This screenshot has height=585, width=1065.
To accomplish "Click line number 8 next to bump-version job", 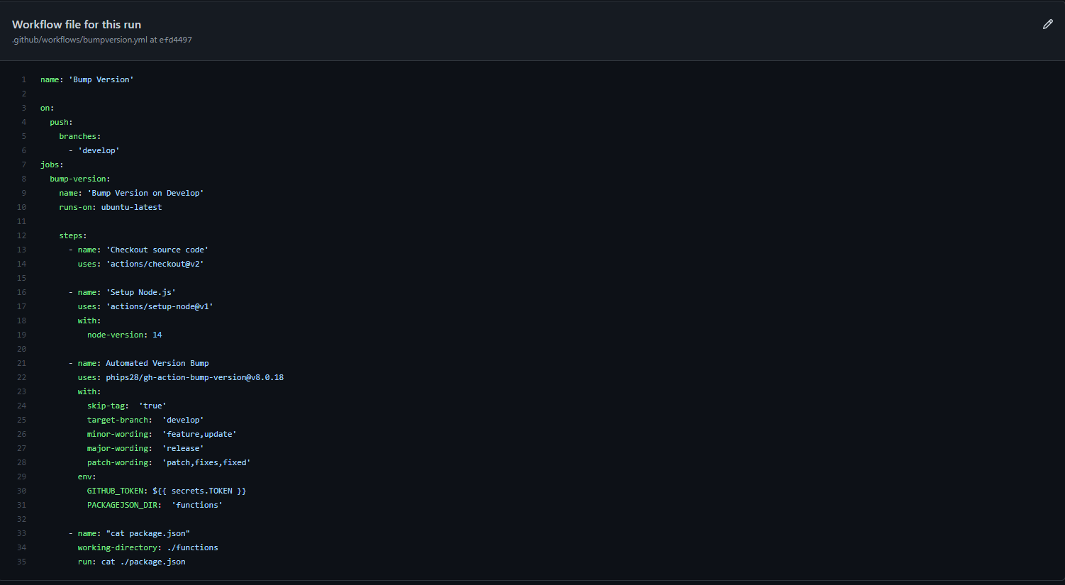I will pyautogui.click(x=23, y=178).
